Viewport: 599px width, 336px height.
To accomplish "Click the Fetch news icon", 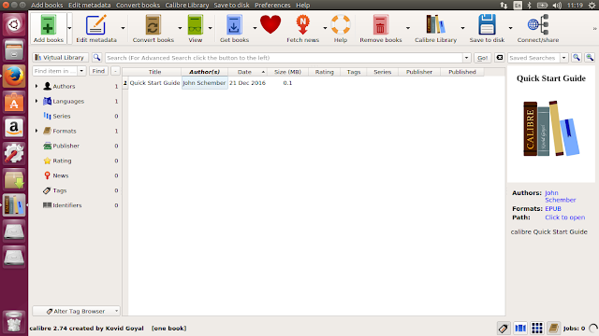I will [302, 25].
